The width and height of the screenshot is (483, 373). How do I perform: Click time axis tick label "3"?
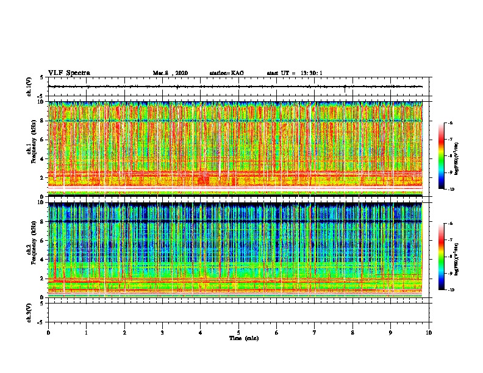click(162, 333)
